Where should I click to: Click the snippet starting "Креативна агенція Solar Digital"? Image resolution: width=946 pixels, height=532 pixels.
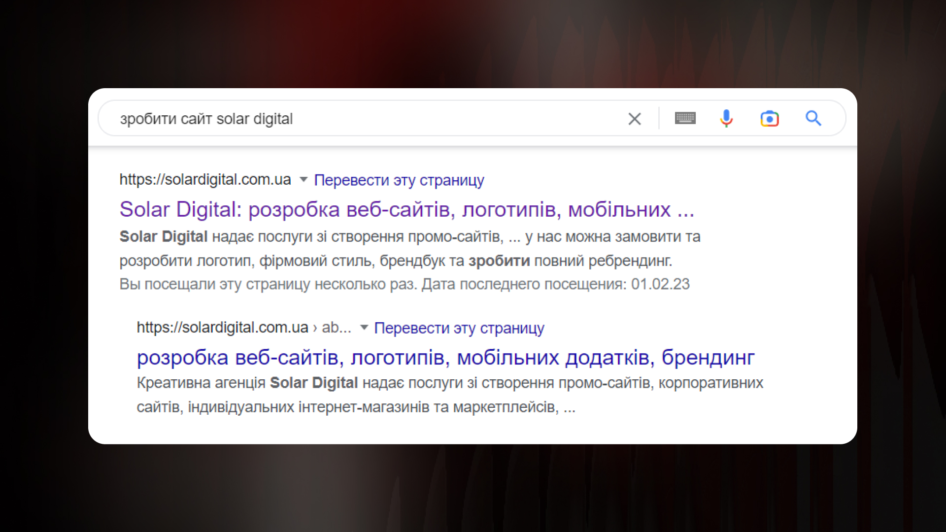click(450, 395)
